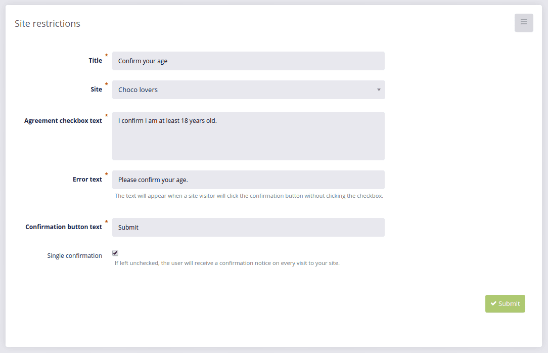This screenshot has height=353, width=548.
Task: Click the Site restrictions heading
Action: pos(48,23)
